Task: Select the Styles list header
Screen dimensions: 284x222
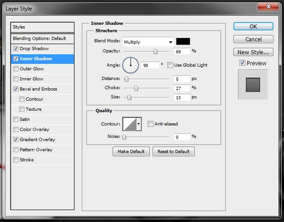Action: point(42,27)
